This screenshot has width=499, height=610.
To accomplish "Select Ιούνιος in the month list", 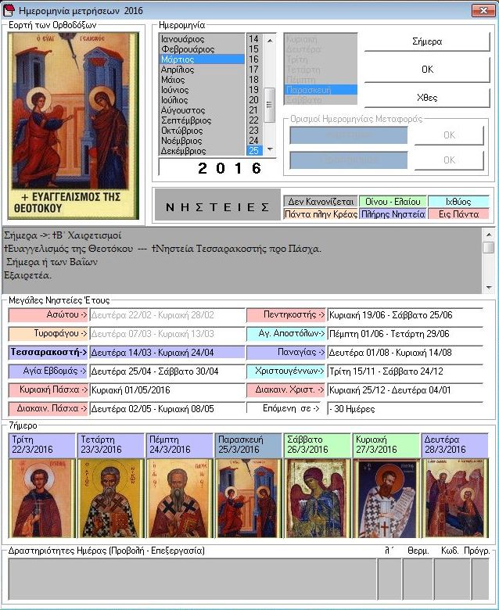I will (203, 89).
